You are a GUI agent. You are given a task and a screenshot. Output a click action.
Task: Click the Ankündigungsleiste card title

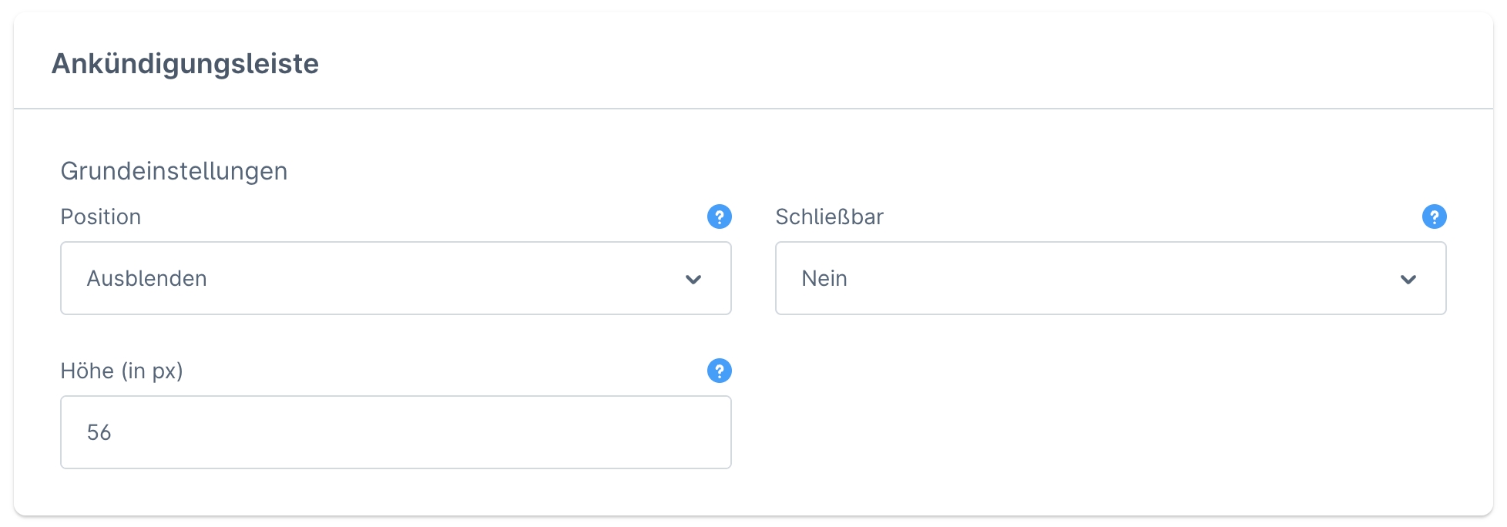tap(185, 63)
